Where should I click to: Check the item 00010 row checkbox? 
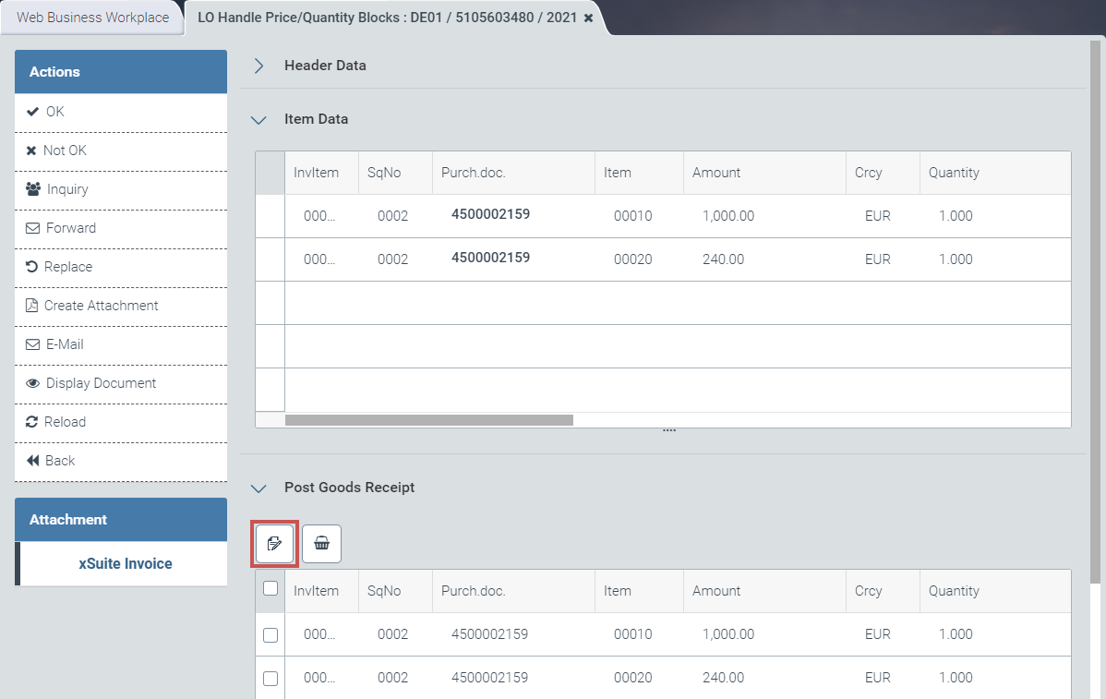click(x=270, y=635)
